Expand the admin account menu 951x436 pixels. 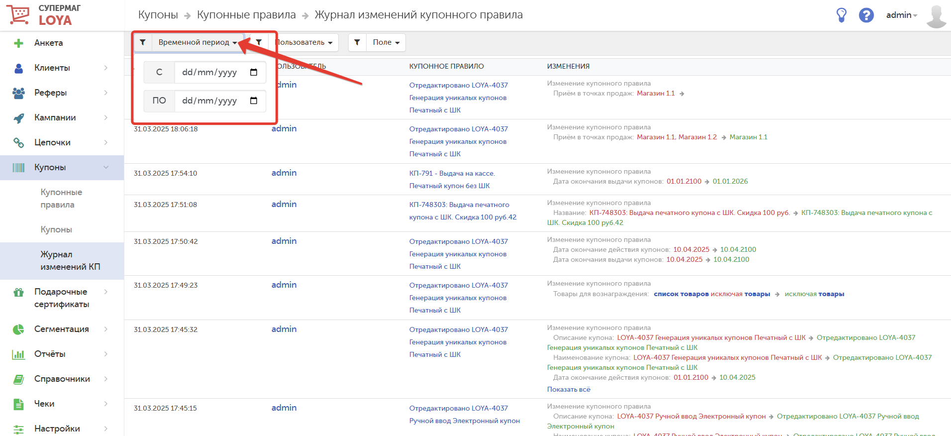[901, 15]
